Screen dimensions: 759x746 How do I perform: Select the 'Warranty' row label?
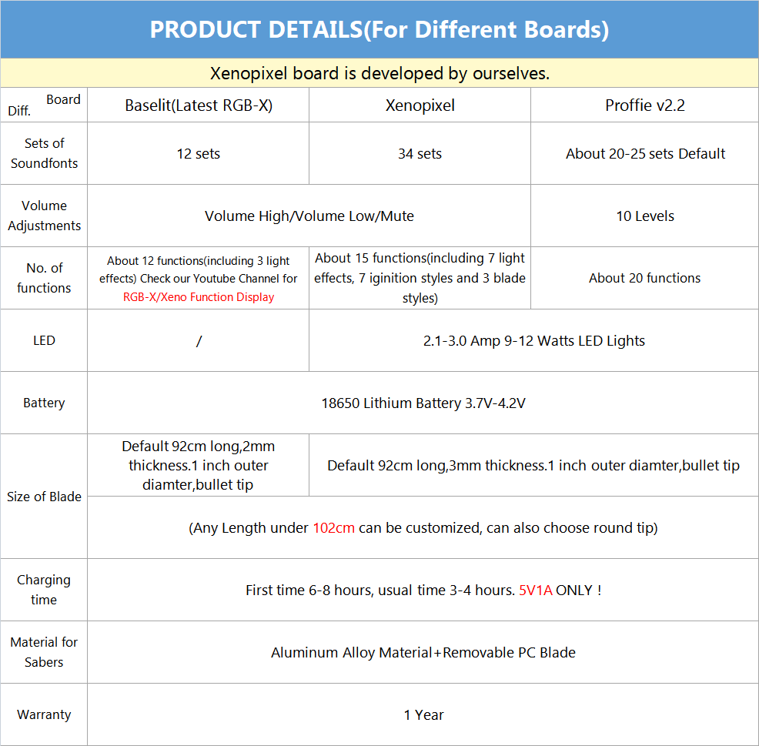44,714
